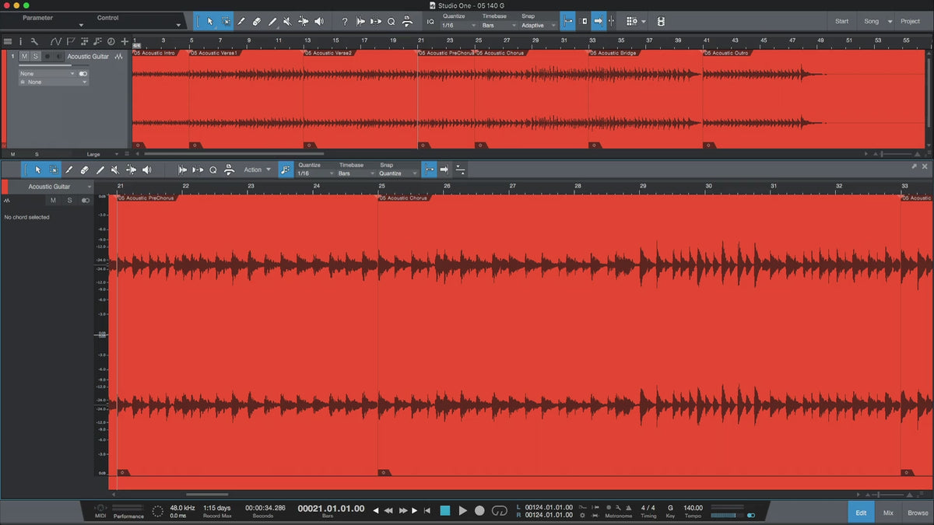
Task: Select the Paint (pencil) tool in top toolbar
Action: coord(272,22)
